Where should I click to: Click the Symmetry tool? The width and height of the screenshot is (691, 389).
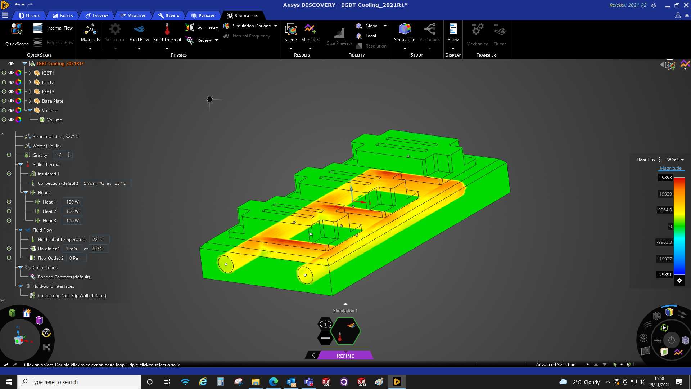coord(202,27)
